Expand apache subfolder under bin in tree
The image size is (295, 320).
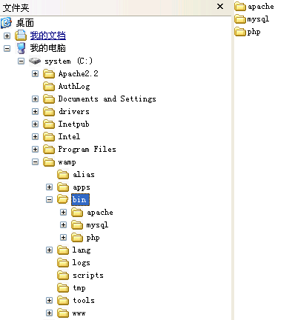pos(63,213)
